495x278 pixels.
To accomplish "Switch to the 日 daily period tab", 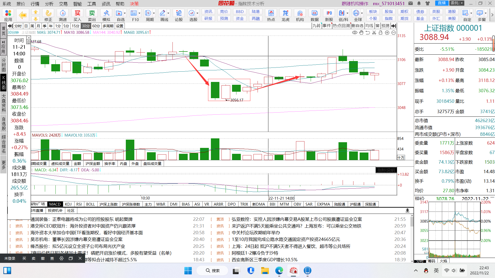I will coord(26,26).
